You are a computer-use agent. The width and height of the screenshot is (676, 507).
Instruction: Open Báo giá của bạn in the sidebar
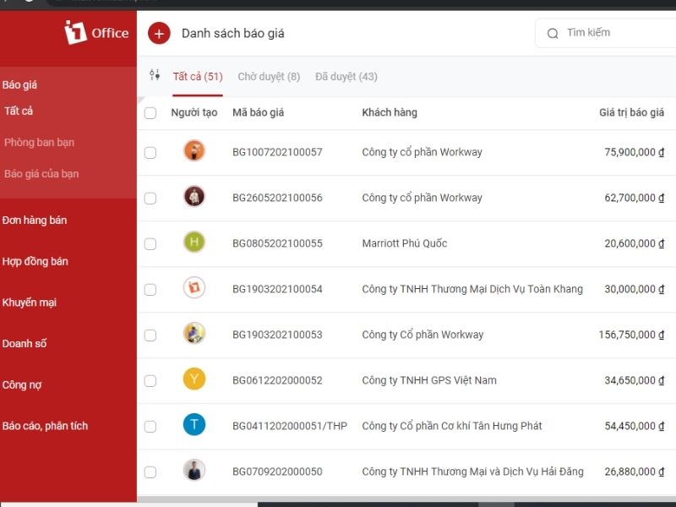(x=41, y=174)
